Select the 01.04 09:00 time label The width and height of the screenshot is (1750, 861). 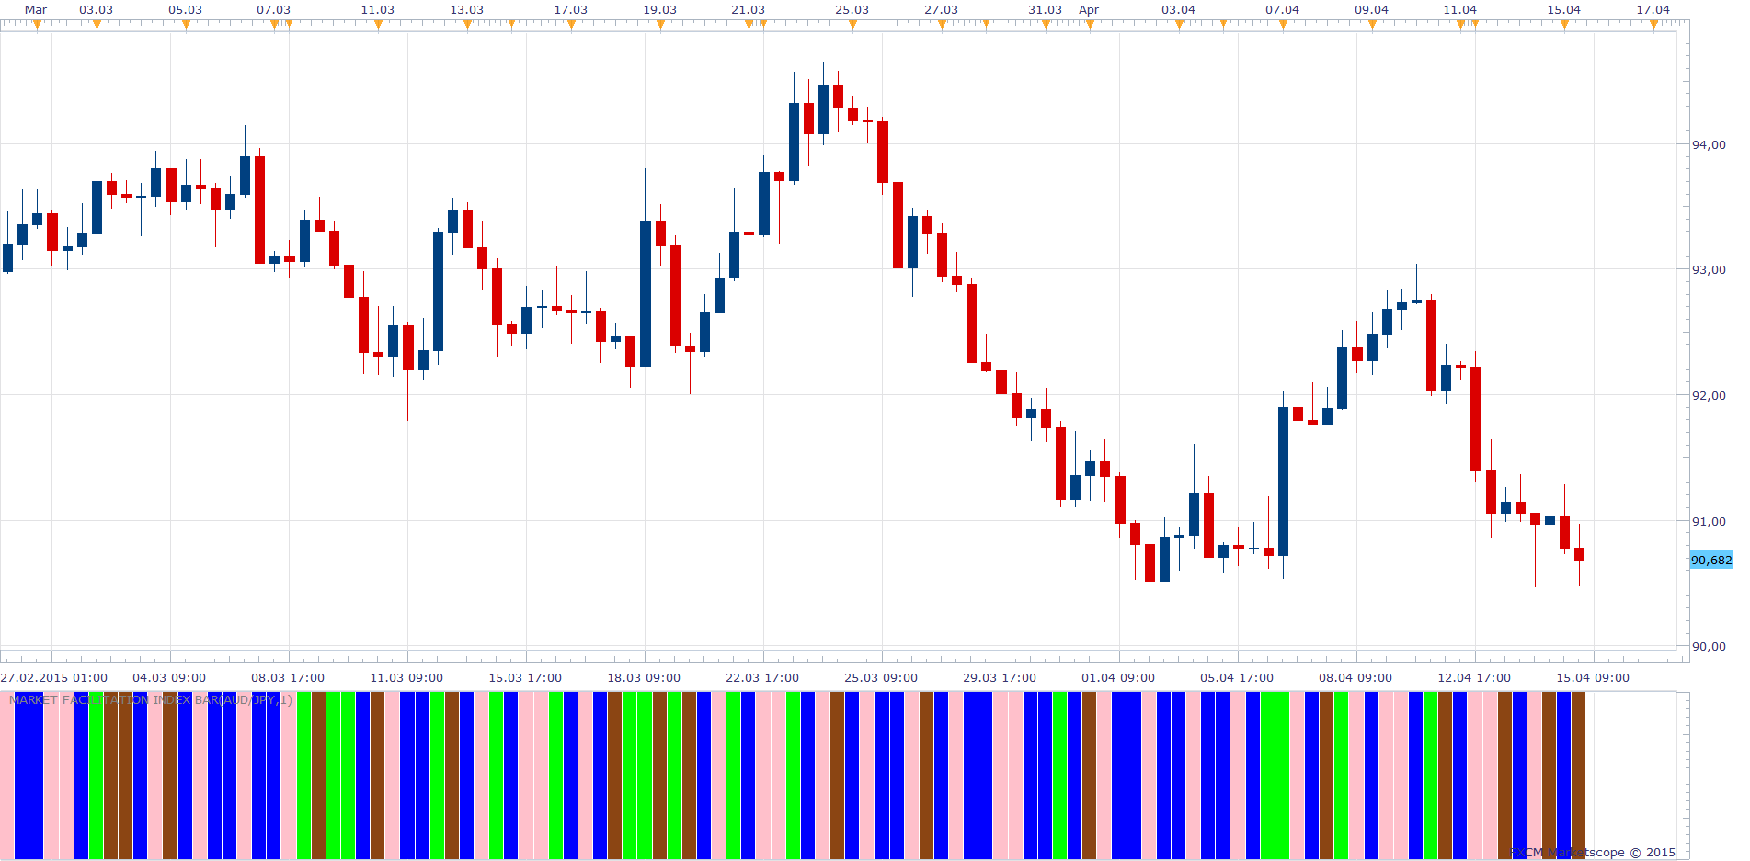(1118, 678)
